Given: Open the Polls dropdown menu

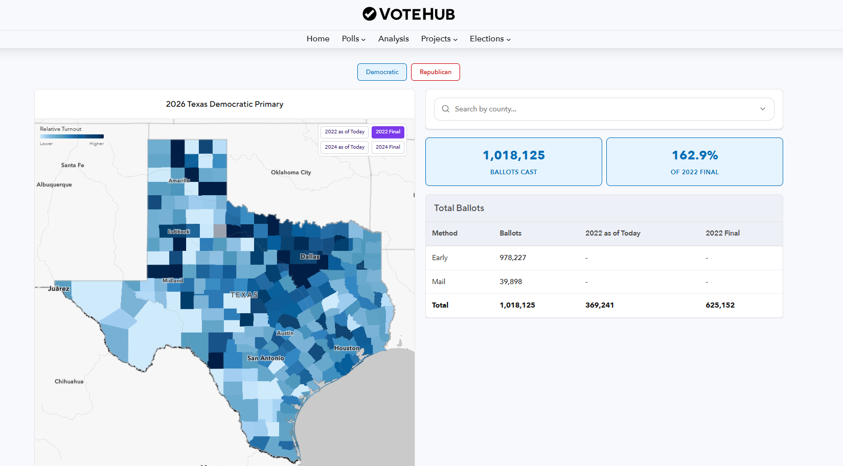Looking at the screenshot, I should pos(353,39).
